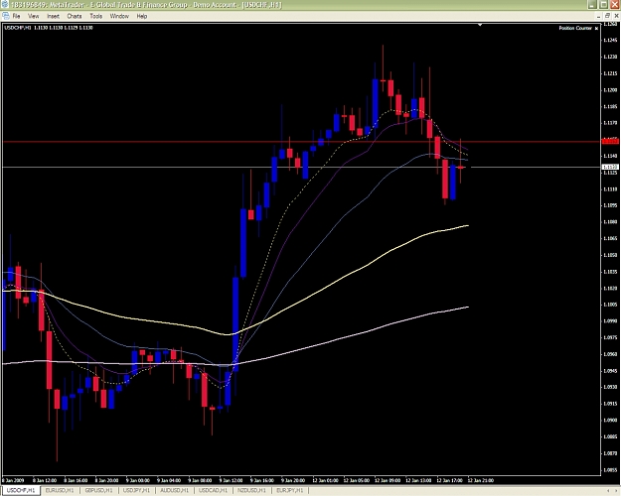Close the inner chart window
The width and height of the screenshot is (621, 496).
coord(616,16)
